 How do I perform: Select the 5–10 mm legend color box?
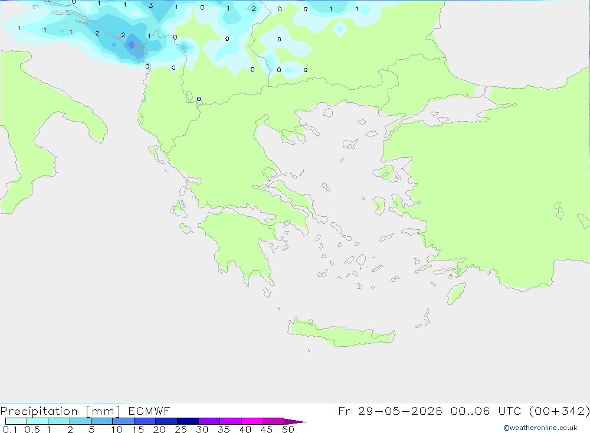[102, 421]
